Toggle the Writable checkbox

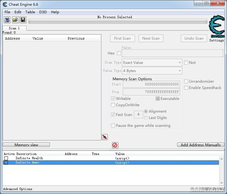[x=113, y=99]
